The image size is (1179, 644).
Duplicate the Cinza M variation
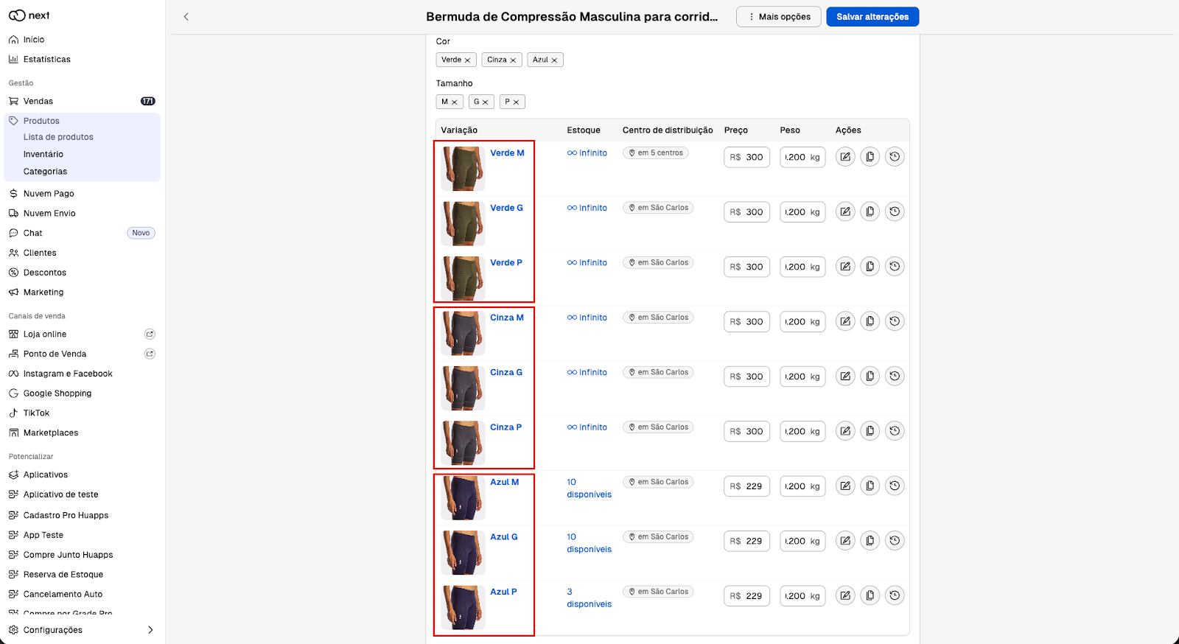[x=870, y=321]
